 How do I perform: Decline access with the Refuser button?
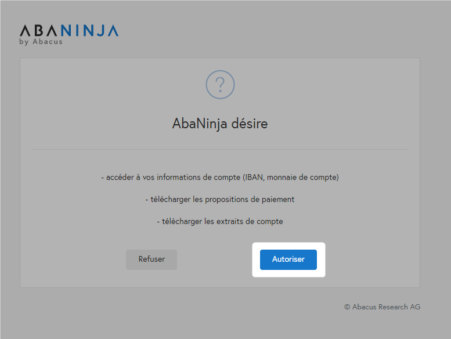151,259
